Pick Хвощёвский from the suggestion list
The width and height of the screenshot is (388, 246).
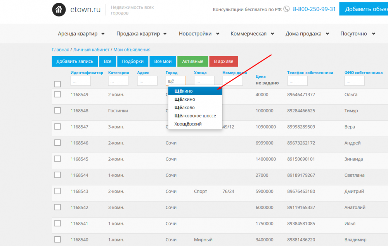pos(188,124)
